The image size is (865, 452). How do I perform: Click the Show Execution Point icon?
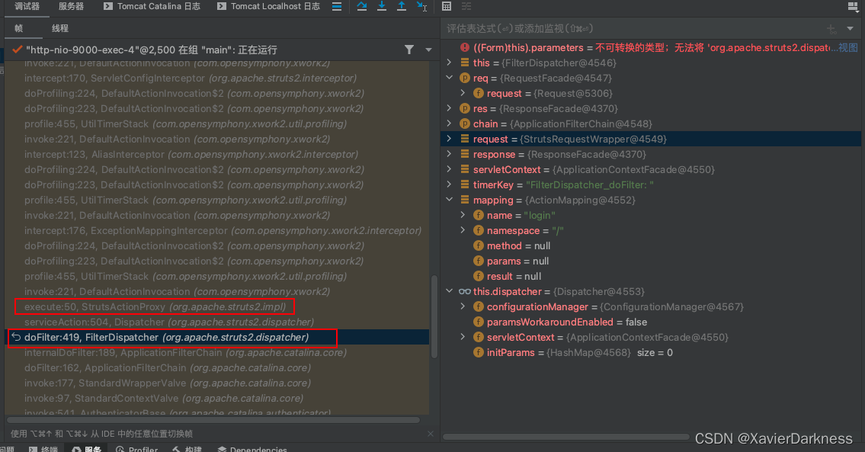pos(337,7)
